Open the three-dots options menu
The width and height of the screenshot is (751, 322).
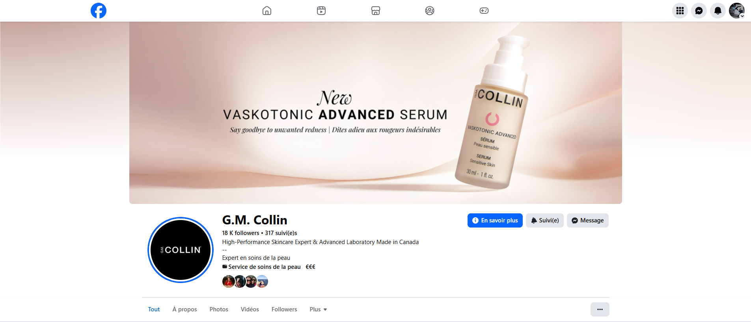point(600,309)
